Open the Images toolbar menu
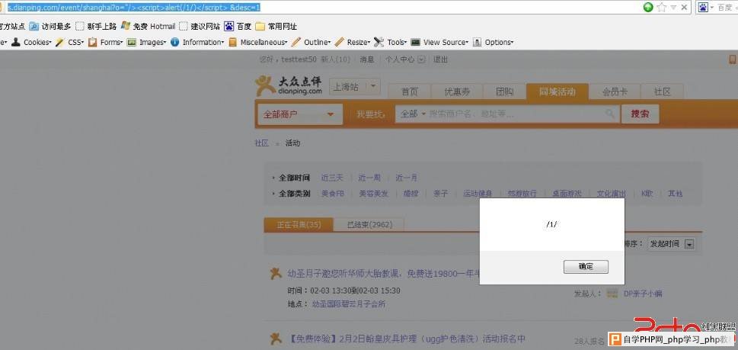 pyautogui.click(x=147, y=42)
